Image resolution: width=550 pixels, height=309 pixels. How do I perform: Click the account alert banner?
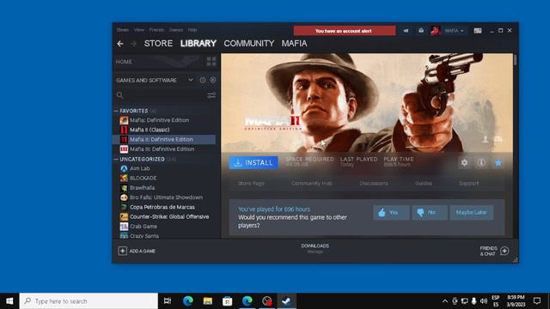(x=345, y=31)
